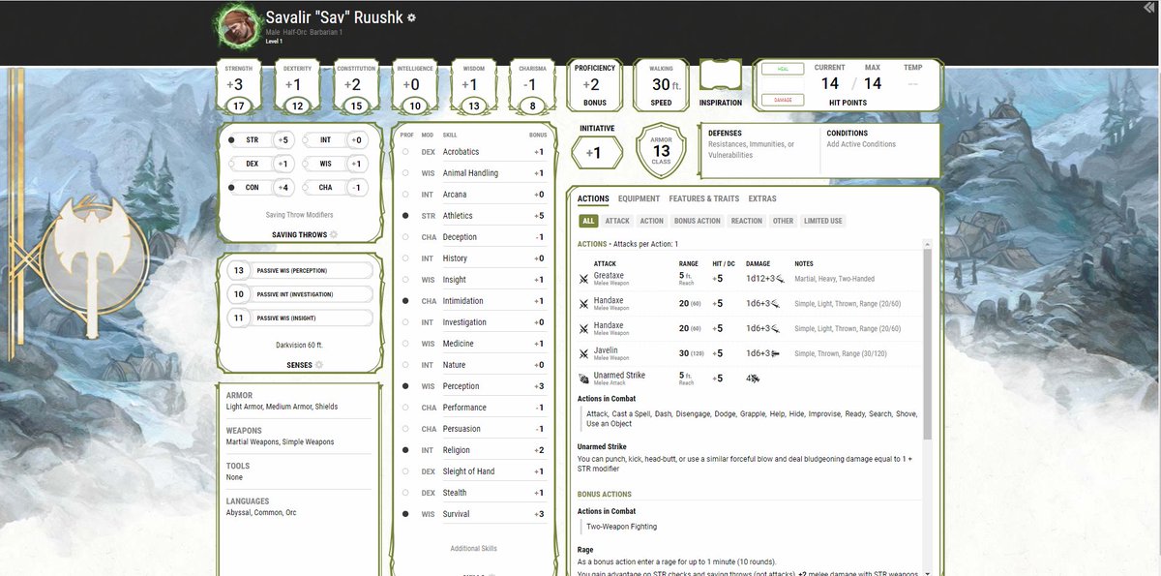
Task: Collapse the sidebar with the double-chevron
Action: coord(1147,7)
